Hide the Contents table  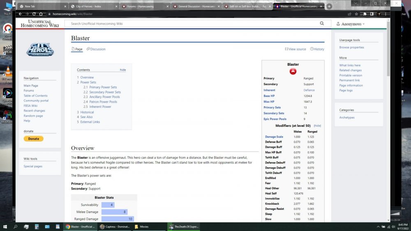coord(122,70)
